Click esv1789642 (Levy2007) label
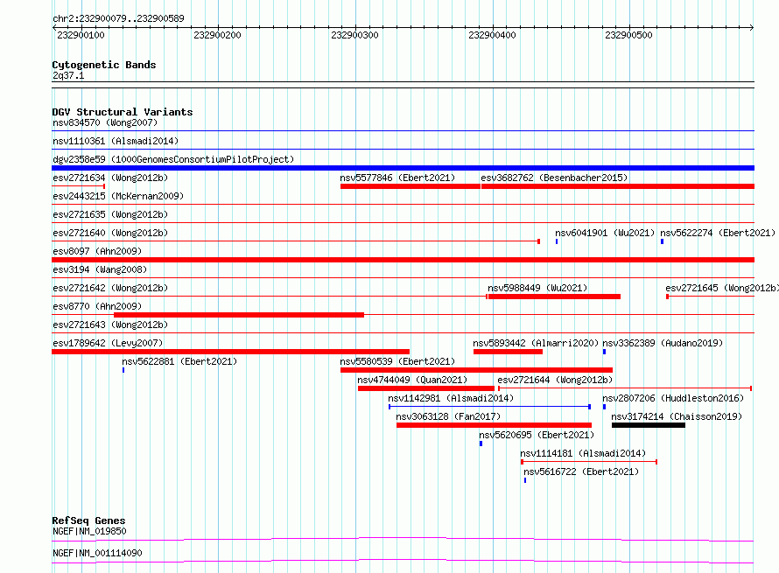Viewport: 779px width, 573px height. (108, 343)
